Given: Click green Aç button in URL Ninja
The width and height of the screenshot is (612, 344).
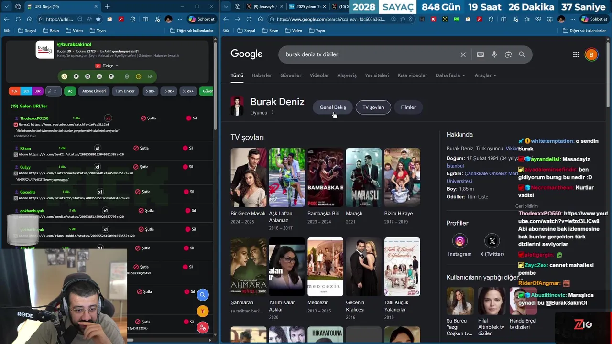Looking at the screenshot, I should (70, 91).
